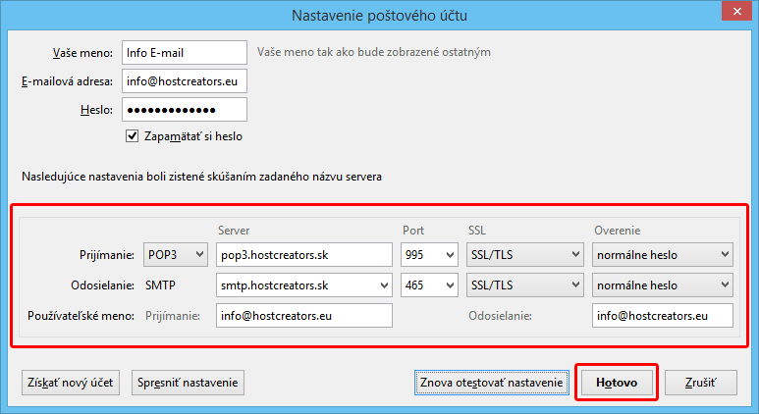759x414 pixels.
Task: Click 'Znova otestovať nastavenie' button
Action: [491, 383]
